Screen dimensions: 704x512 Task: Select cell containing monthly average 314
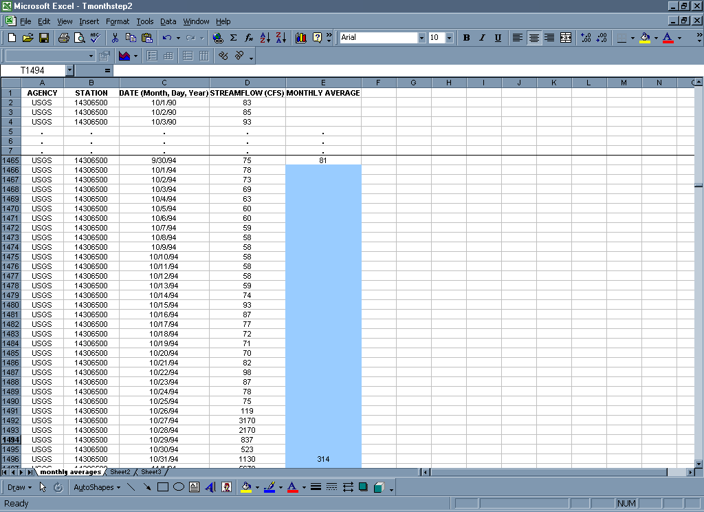(x=323, y=459)
